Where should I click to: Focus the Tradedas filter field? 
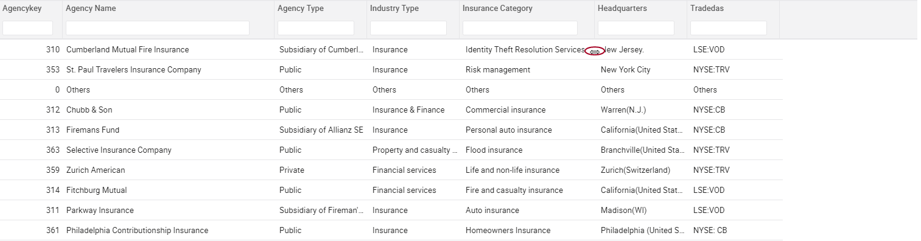tap(729, 28)
